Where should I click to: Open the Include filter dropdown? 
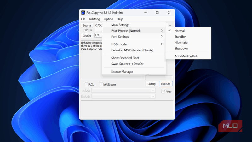pyautogui.click(x=153, y=91)
